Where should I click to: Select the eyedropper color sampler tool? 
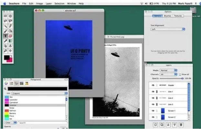5,41
